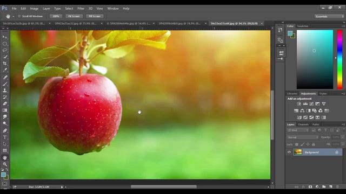Image resolution: width=346 pixels, height=194 pixels.
Task: Switch to the Swatches tab
Action: [303, 26]
